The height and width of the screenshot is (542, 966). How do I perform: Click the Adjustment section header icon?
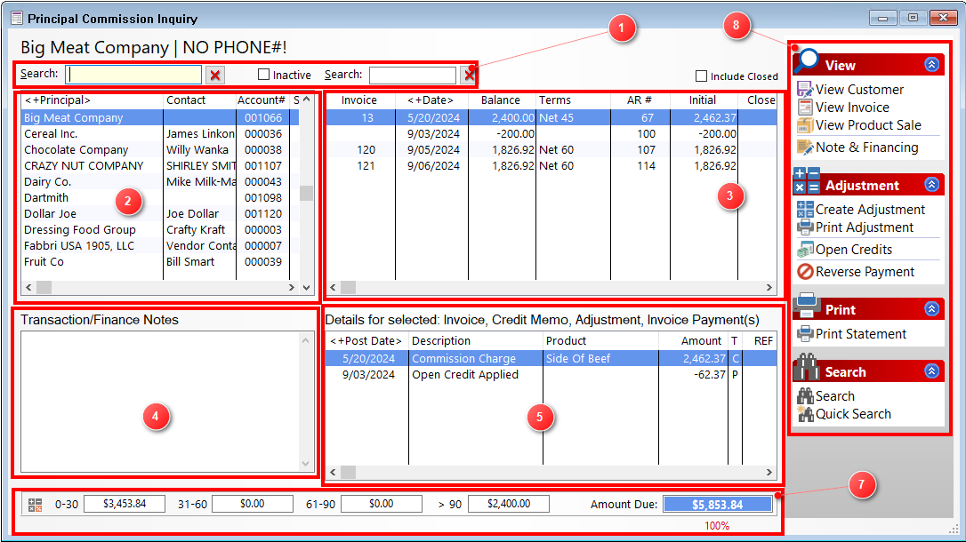click(807, 181)
